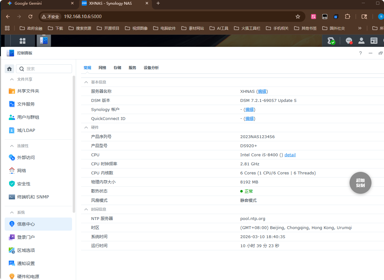
Task: Open the Security shield item
Action: tap(24, 184)
